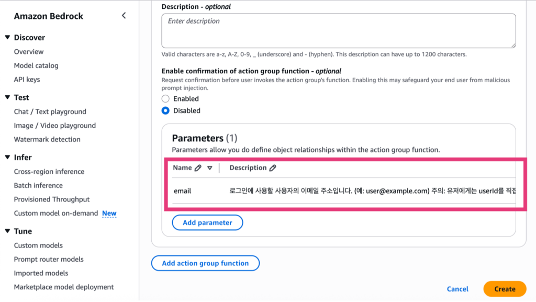Click edit pencil icon next to Description column
This screenshot has width=536, height=302.
point(273,168)
